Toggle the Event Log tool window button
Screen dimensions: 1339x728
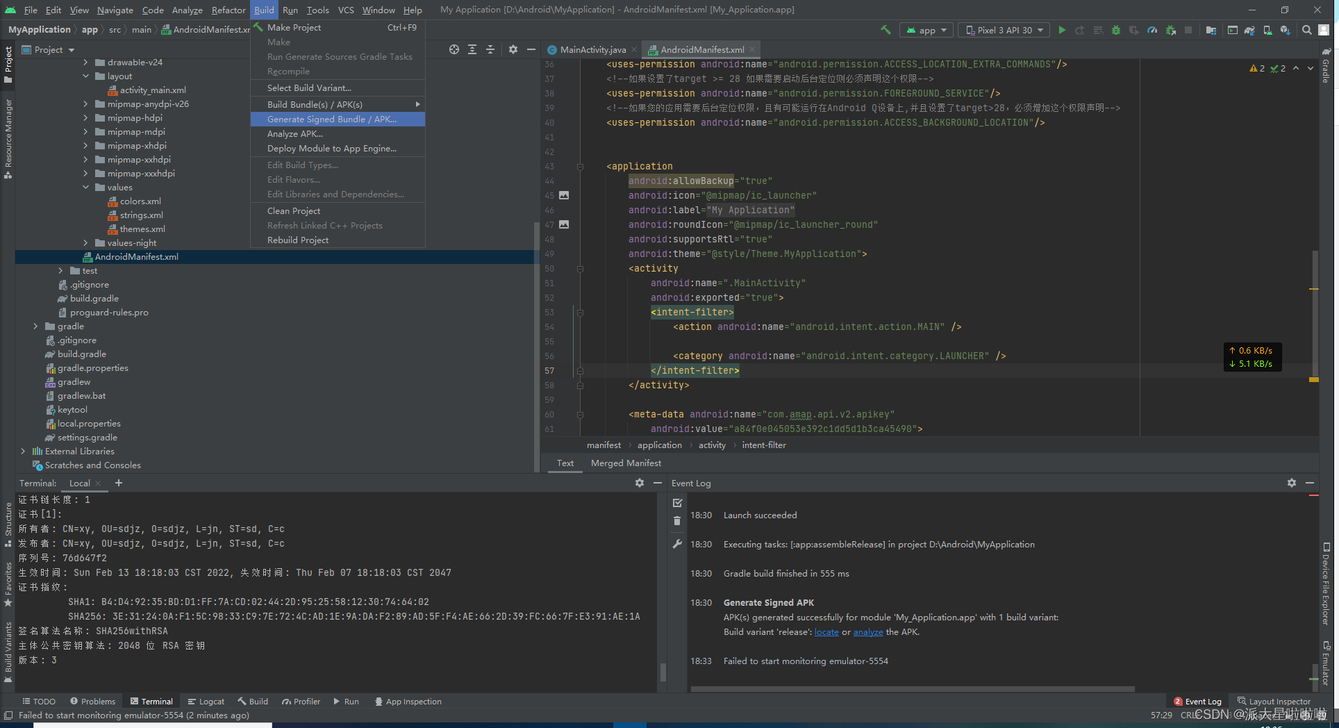pos(1197,702)
